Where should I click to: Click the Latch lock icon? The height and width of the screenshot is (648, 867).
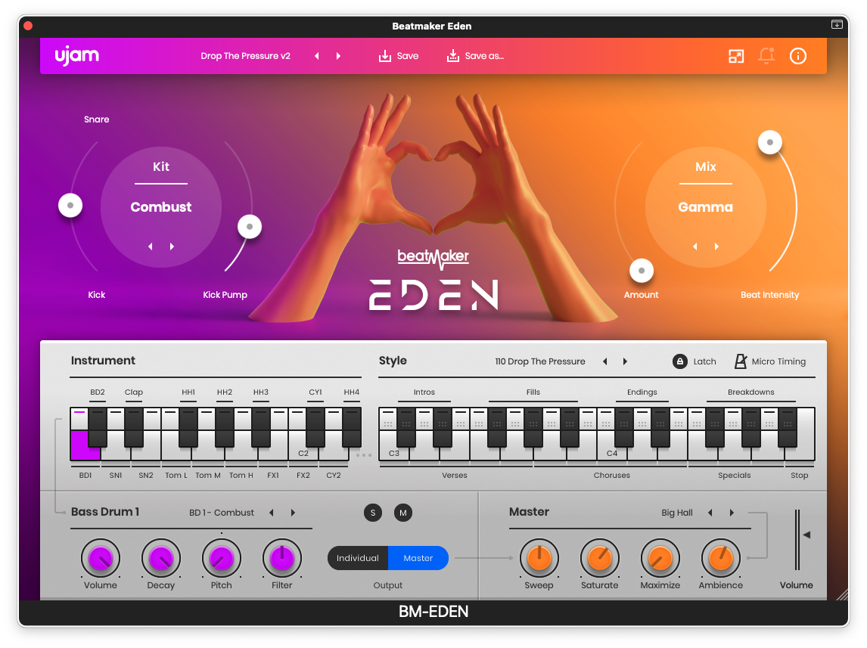[x=679, y=361]
